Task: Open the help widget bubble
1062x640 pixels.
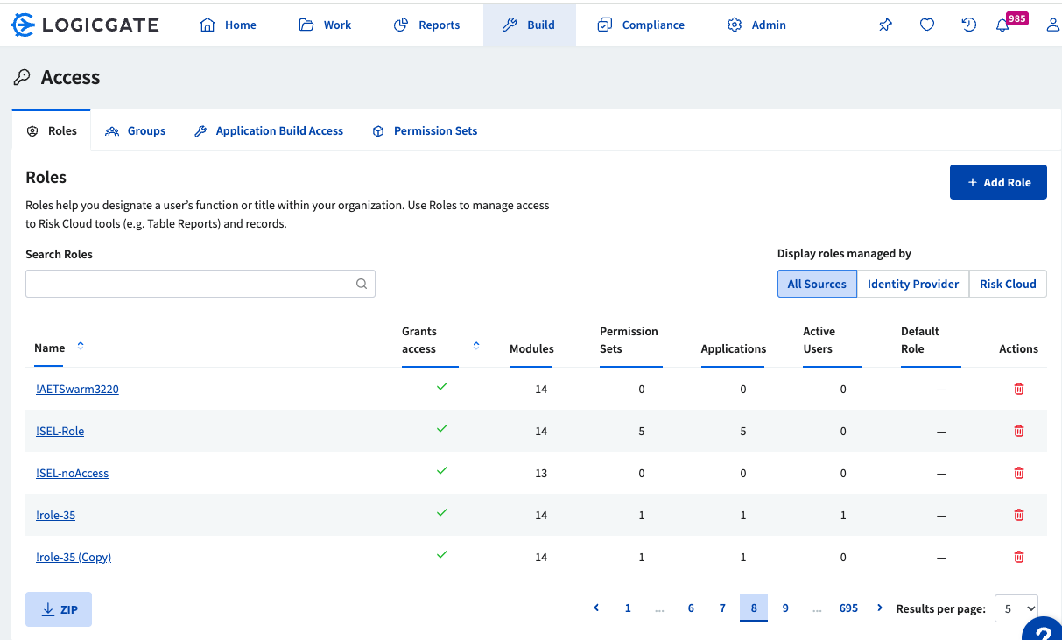Action: pos(1043,629)
